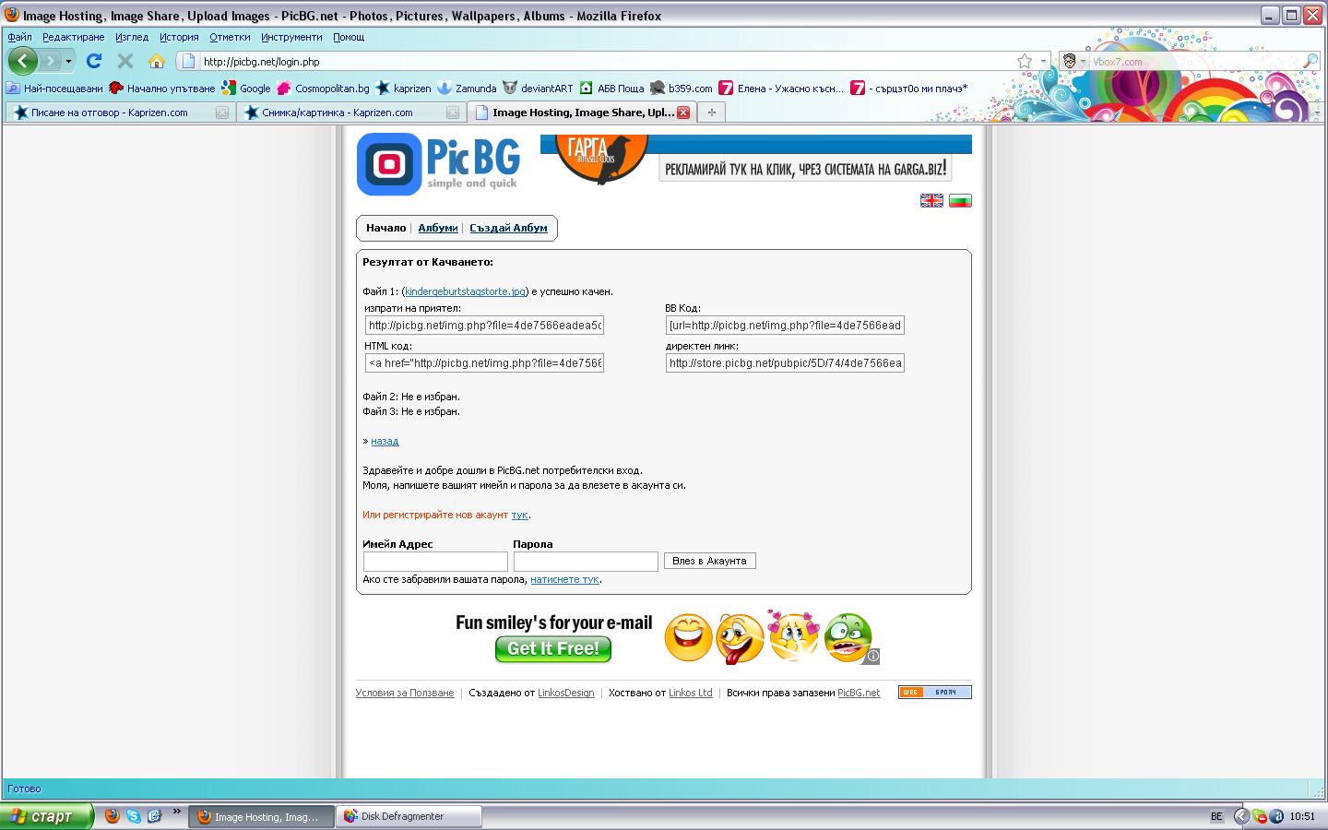Viewport: 1328px width, 830px height.
Task: Open the Начало navigation item
Action: [385, 228]
